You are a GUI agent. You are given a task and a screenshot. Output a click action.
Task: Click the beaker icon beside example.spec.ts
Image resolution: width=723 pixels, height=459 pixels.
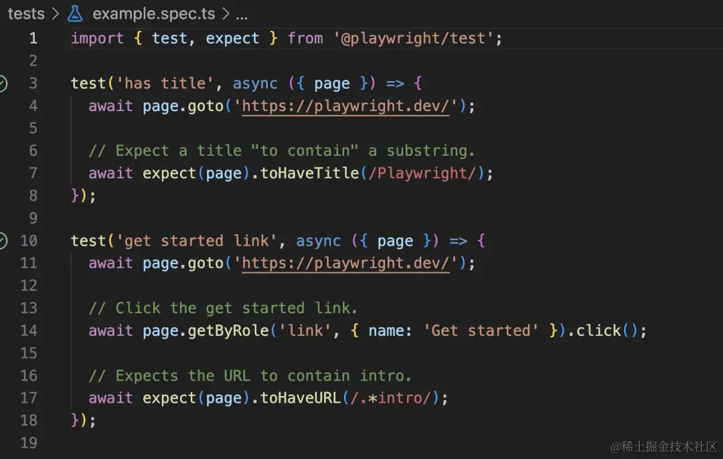point(75,14)
